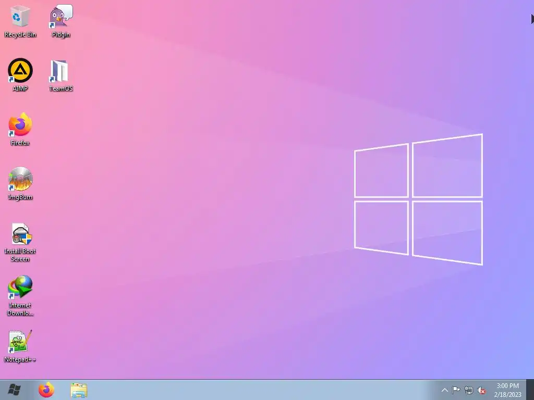Launch Firefox from the taskbar
Screen dimensions: 534x400
(x=46, y=390)
